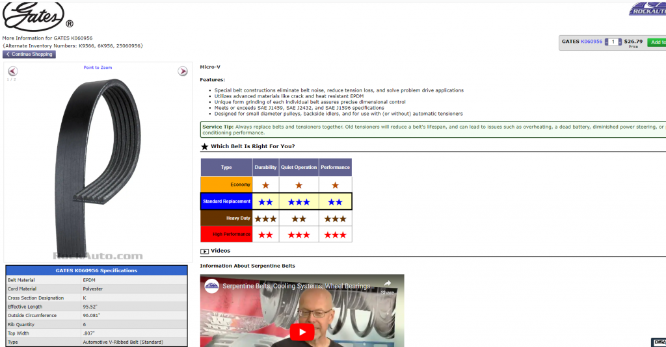This screenshot has height=347, width=666.
Task: Click Heavy Duty durability three stars
Action: [x=265, y=219]
